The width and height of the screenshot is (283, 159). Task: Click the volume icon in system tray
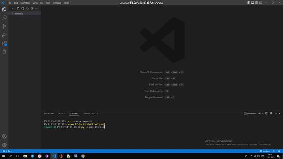point(258,156)
